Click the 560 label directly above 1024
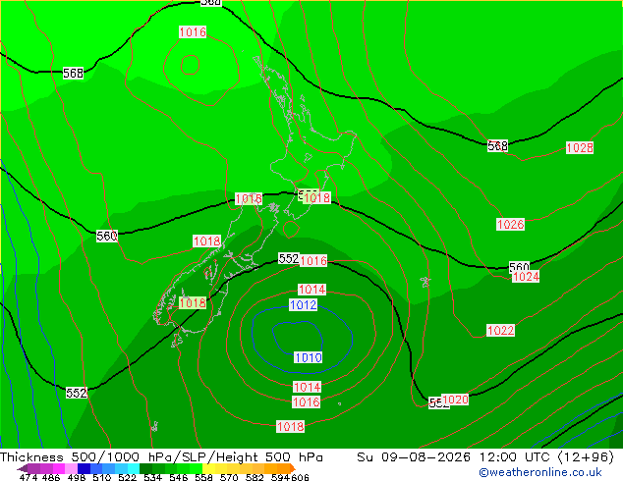The height and width of the screenshot is (481, 623). (519, 266)
